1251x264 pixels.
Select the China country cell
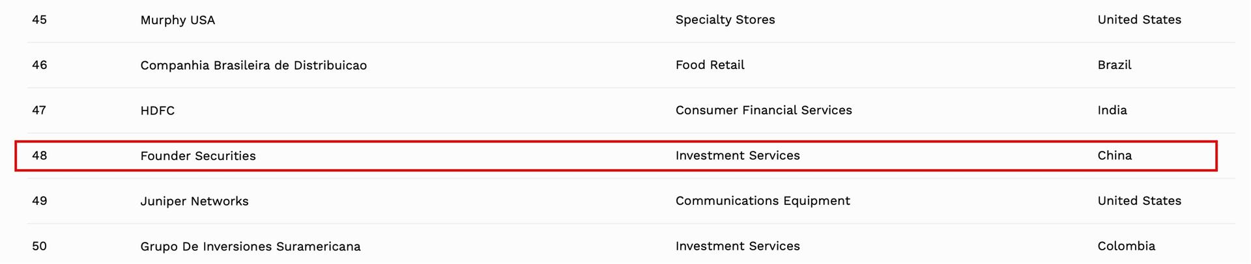pos(1114,155)
